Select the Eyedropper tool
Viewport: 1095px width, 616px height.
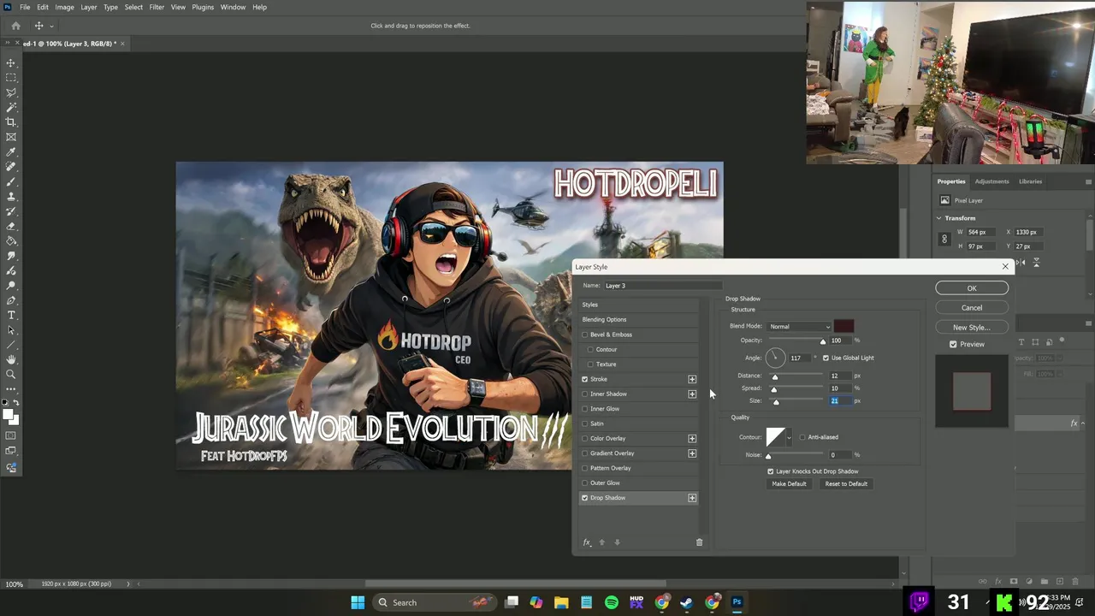(11, 152)
